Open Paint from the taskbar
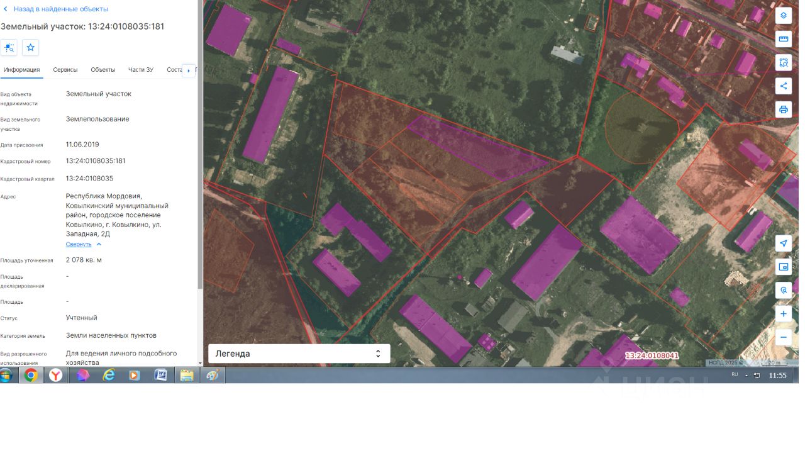 coord(213,376)
